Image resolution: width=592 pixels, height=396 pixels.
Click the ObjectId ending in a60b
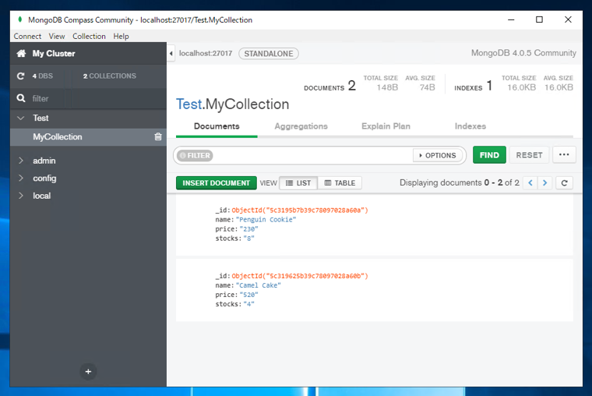pyautogui.click(x=300, y=276)
